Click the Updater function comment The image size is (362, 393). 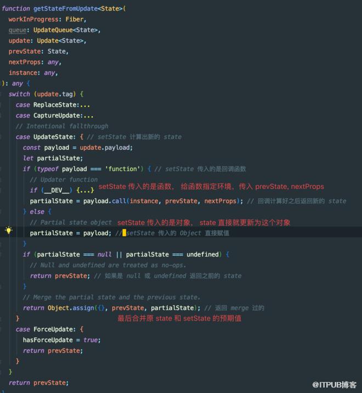coord(64,179)
